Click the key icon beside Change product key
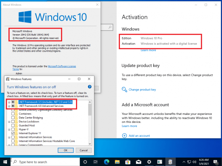Image resolution: width=222 pixels, height=166 pixels. coord(124,89)
